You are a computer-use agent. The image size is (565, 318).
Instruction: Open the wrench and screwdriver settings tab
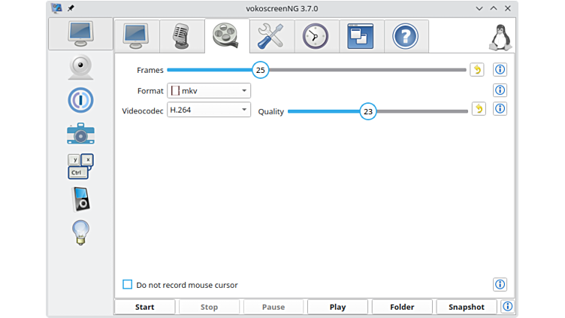coord(270,35)
